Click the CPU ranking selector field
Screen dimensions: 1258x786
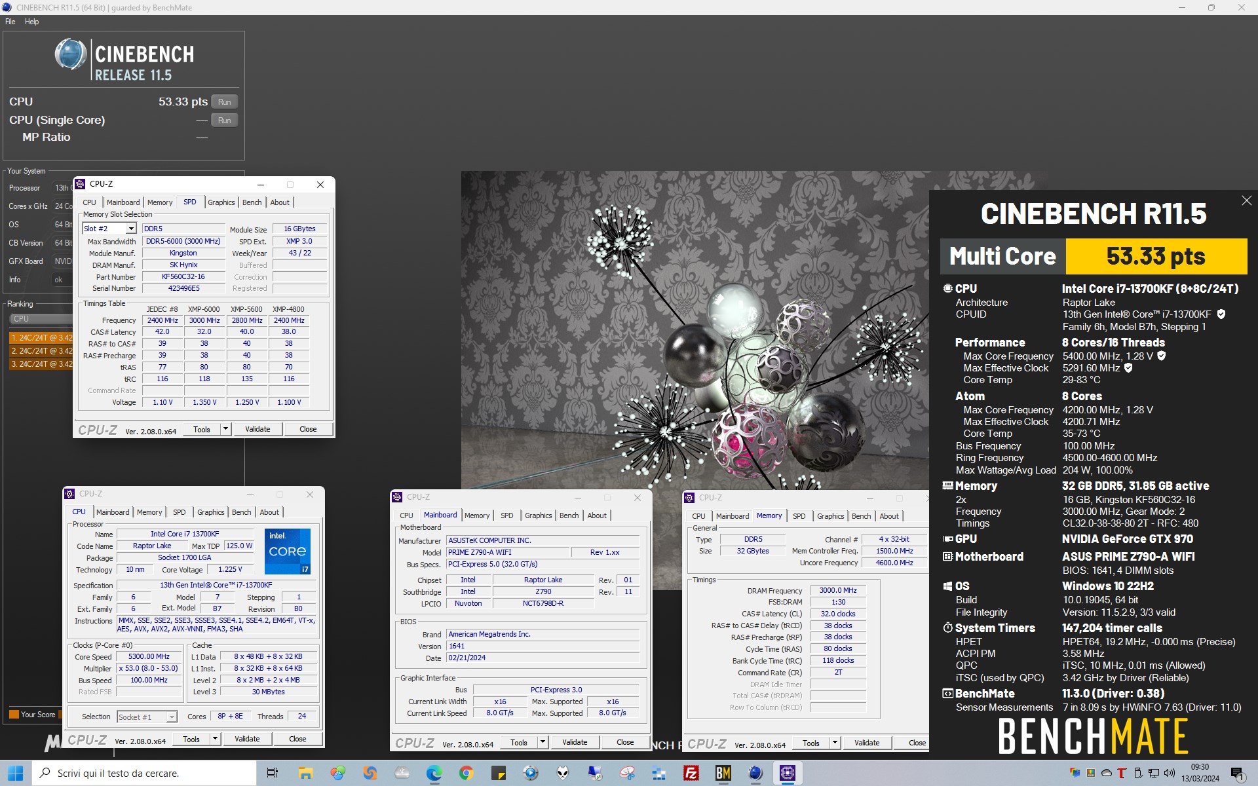click(x=41, y=319)
